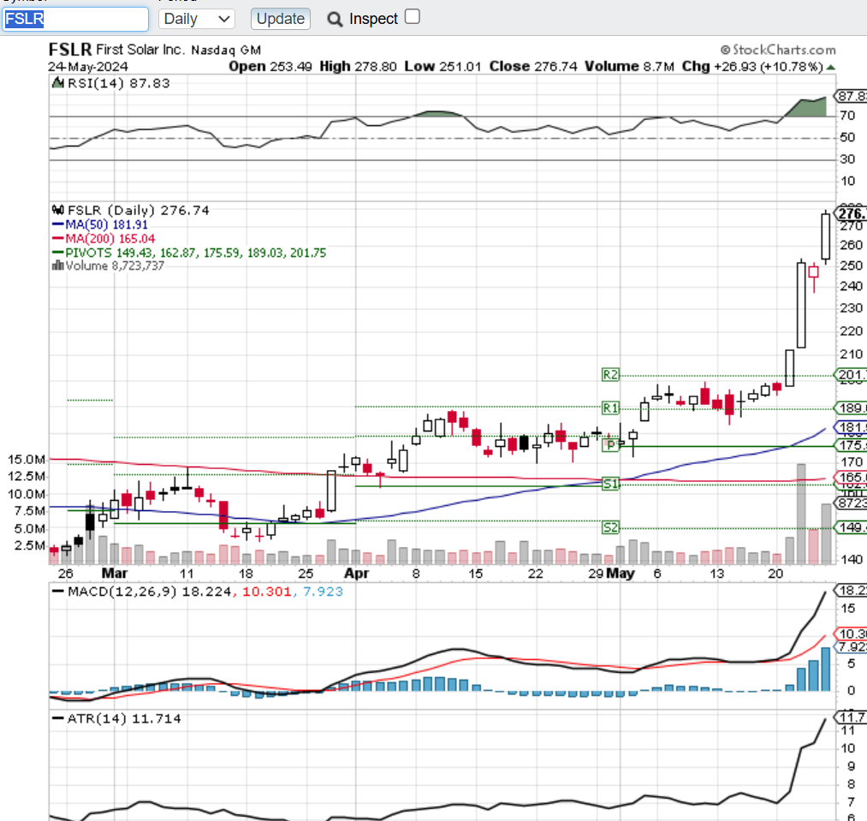Image resolution: width=867 pixels, height=821 pixels.
Task: Click the 24-May-2024 date text
Action: pos(88,67)
